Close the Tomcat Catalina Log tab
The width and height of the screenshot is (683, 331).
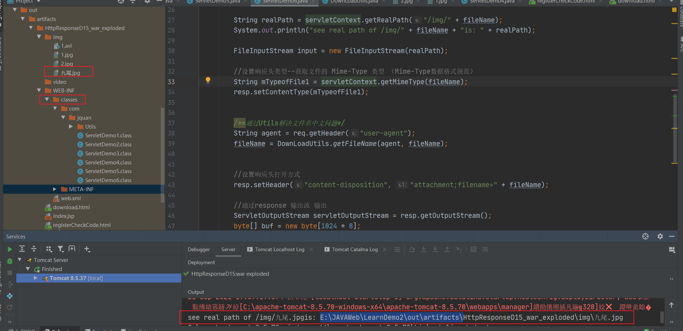pos(385,249)
